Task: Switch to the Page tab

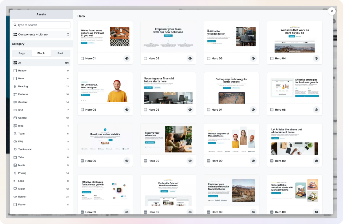Action: (22, 53)
